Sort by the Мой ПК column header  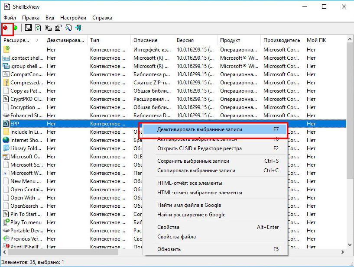click(x=325, y=40)
